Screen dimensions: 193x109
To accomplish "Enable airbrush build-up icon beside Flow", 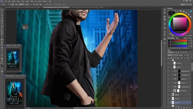I will (x=50, y=5).
